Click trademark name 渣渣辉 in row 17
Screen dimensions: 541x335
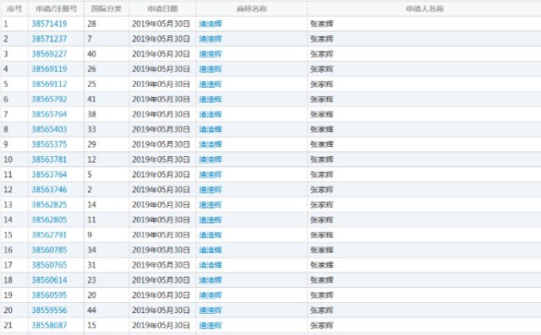(x=210, y=265)
